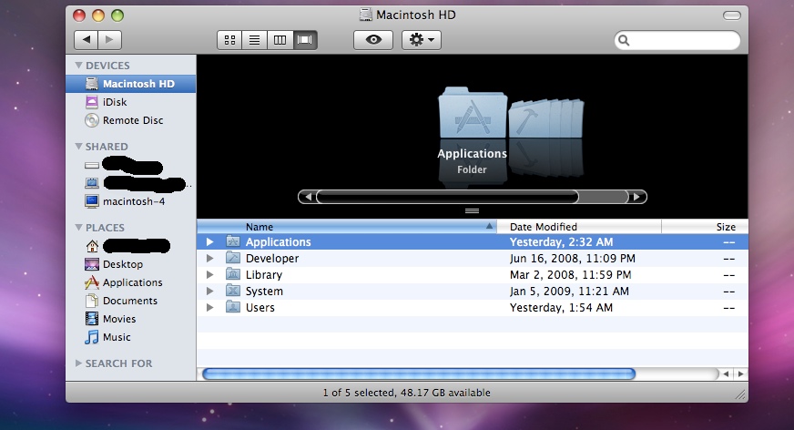This screenshot has height=430, width=794.
Task: Expand the Users folder disclosure triangle
Action: click(209, 307)
